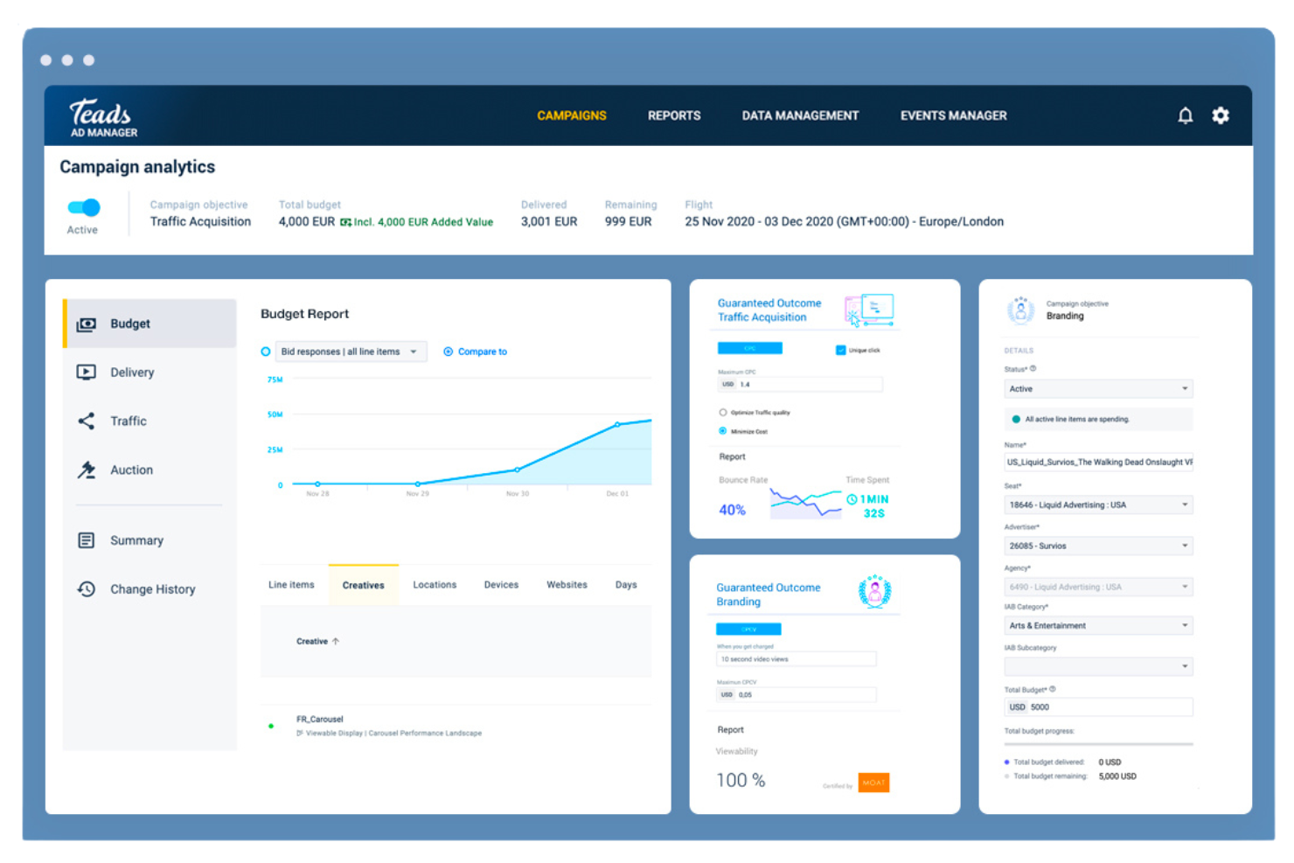Open the Campaigns menu

click(572, 115)
